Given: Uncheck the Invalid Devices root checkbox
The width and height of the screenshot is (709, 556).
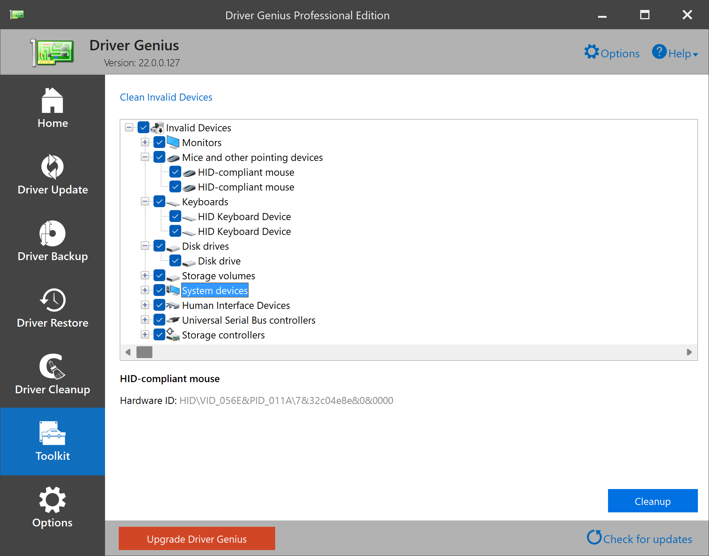Looking at the screenshot, I should (x=143, y=128).
